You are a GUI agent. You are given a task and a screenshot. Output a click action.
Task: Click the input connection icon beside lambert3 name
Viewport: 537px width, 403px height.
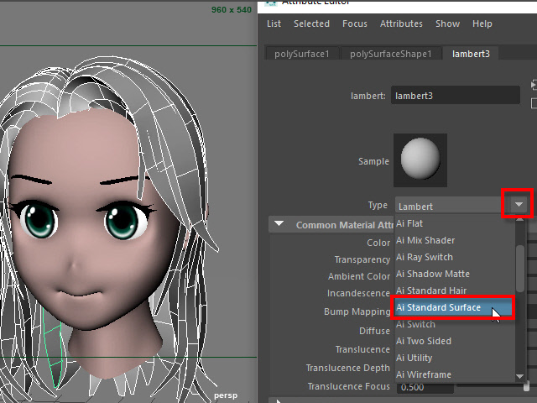(534, 86)
